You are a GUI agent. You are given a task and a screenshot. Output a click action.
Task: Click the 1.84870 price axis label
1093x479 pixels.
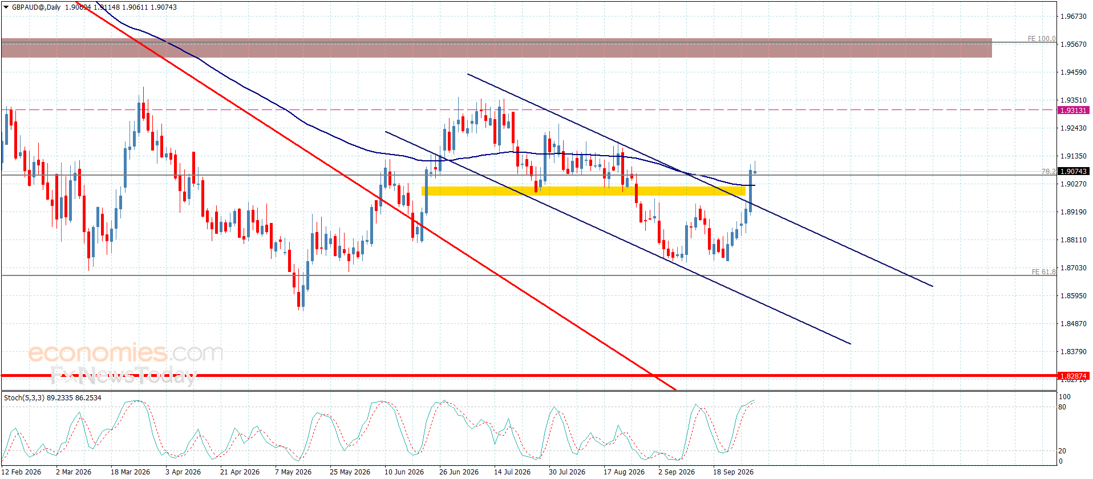(1073, 324)
